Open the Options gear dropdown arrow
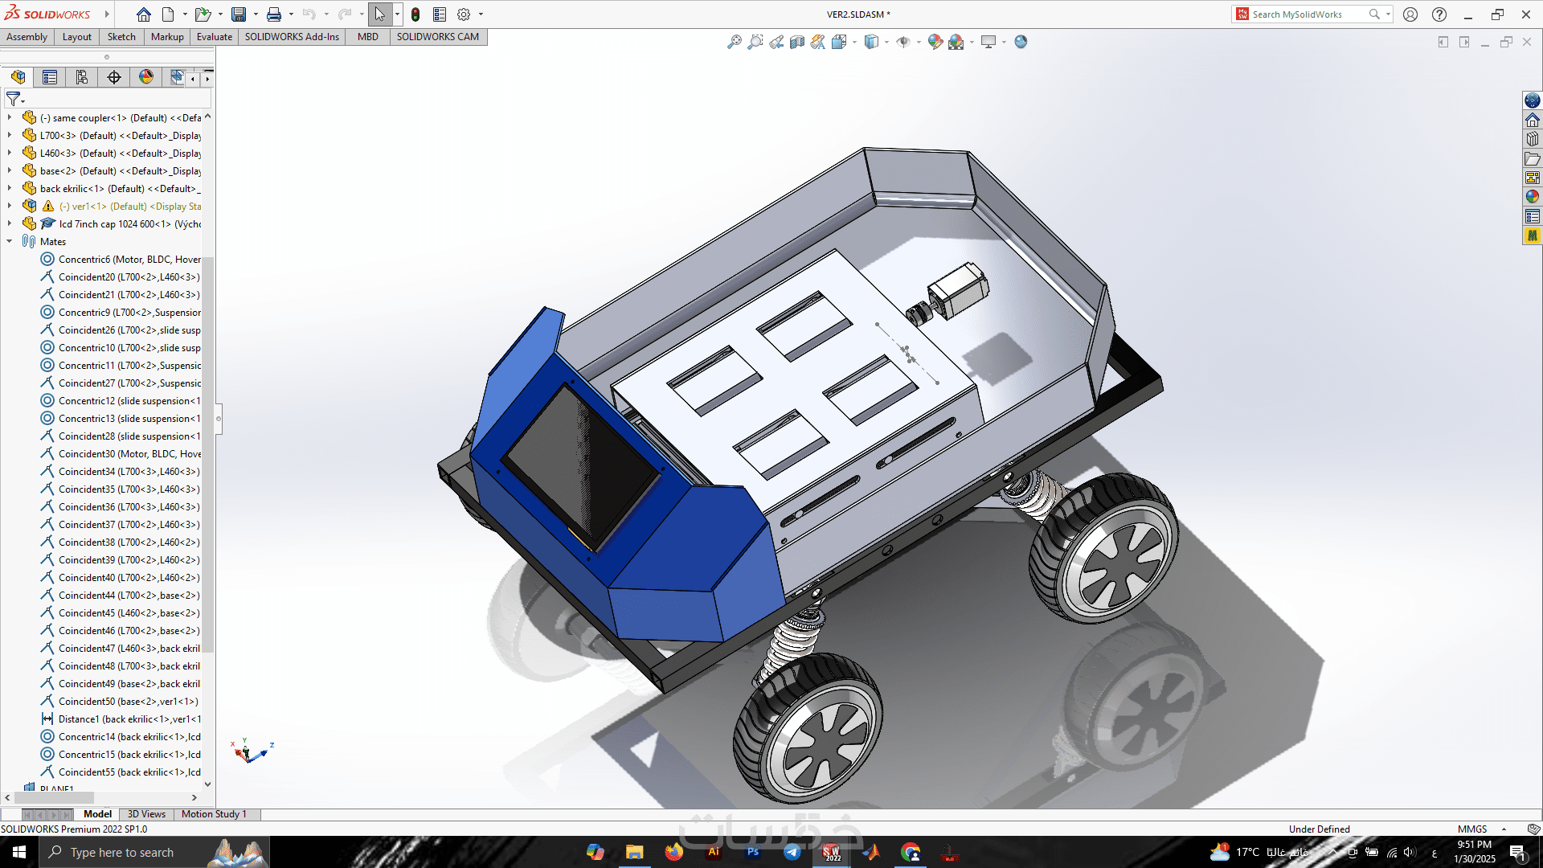1543x868 pixels. pos(481,14)
